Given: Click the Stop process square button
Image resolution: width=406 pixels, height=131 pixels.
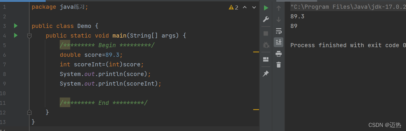Looking at the screenshot, I should point(266,33).
